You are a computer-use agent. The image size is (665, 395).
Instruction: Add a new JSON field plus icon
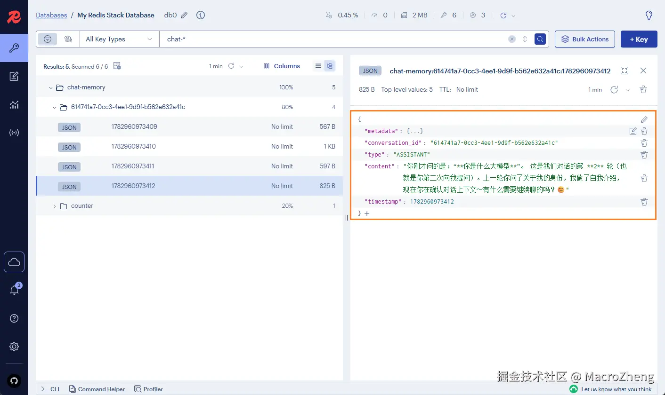click(x=367, y=213)
